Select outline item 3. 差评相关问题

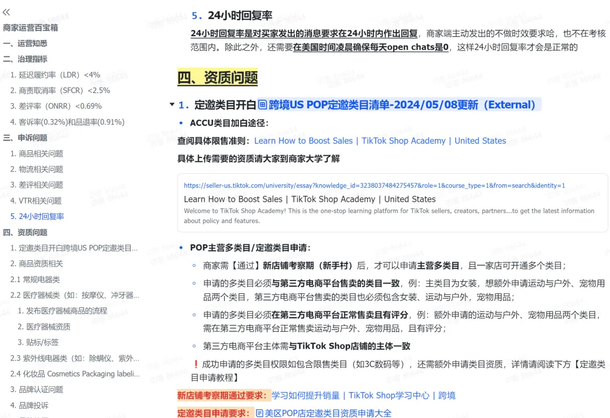click(x=37, y=185)
